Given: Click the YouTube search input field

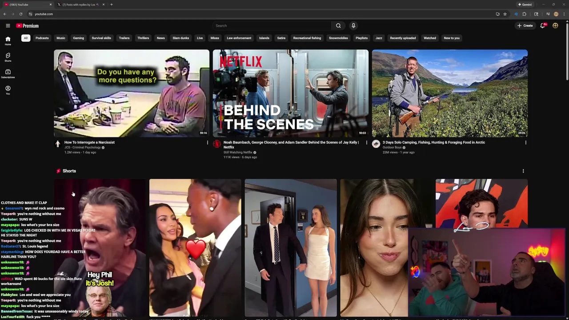Looking at the screenshot, I should coord(272,26).
